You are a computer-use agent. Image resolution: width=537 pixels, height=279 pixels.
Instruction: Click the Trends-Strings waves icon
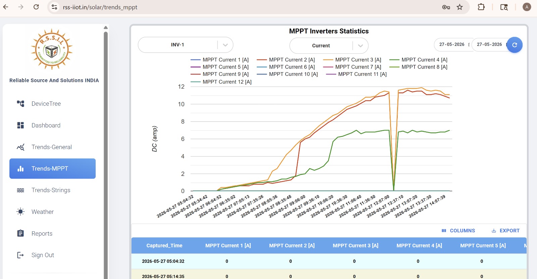[x=20, y=190]
